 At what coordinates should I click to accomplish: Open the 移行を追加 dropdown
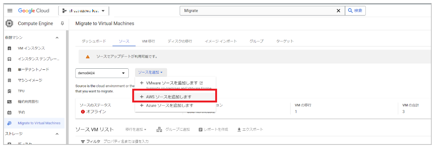click(136, 129)
